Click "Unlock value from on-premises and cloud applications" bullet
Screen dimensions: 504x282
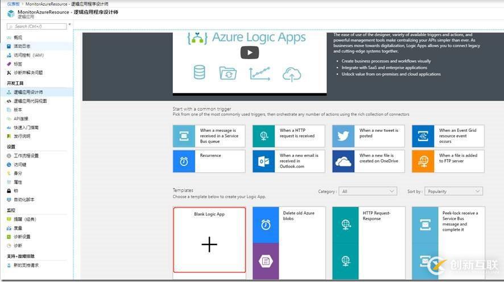point(391,74)
